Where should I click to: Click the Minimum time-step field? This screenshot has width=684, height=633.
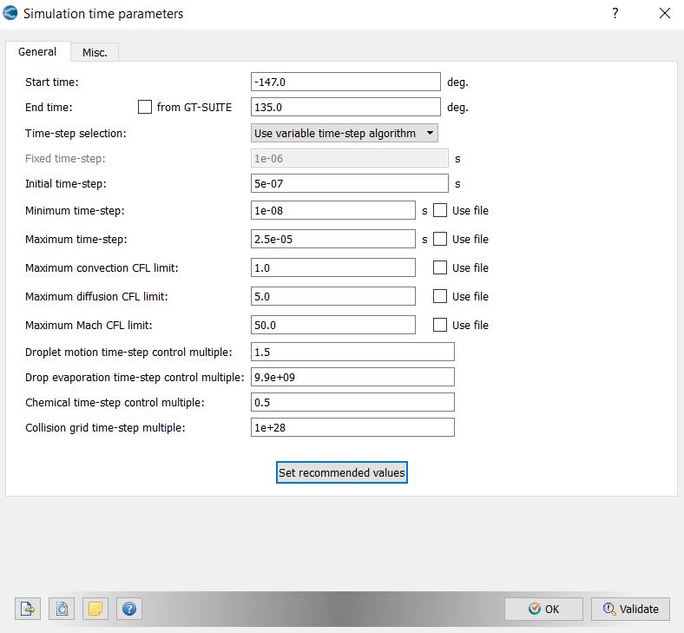[x=332, y=210]
